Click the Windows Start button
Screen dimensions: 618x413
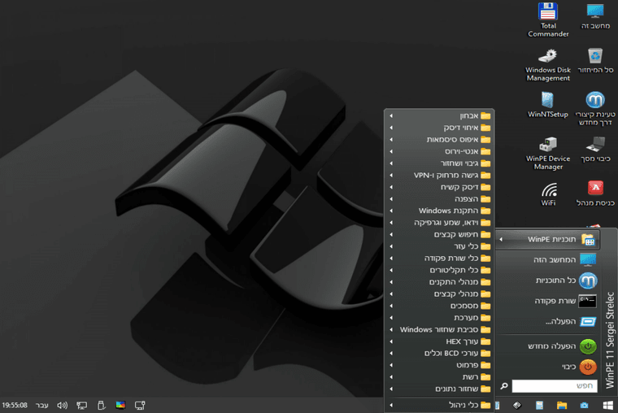tap(607, 405)
